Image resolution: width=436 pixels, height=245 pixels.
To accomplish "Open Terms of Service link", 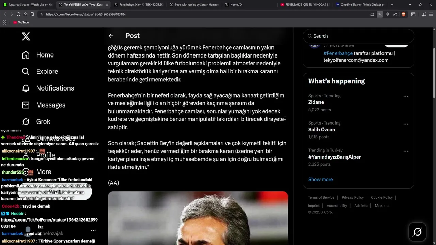I will point(321,197).
